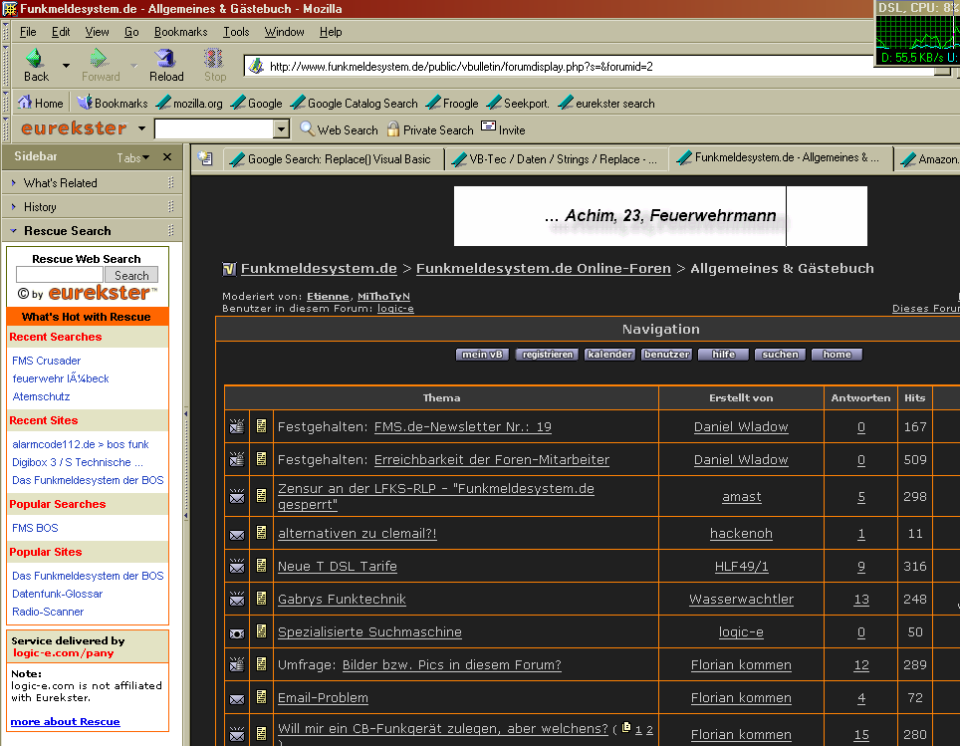
Task: Click the Invite envelope icon
Action: point(488,126)
